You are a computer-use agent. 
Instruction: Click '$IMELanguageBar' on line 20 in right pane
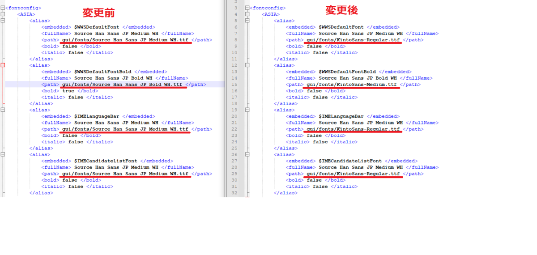[x=341, y=116]
